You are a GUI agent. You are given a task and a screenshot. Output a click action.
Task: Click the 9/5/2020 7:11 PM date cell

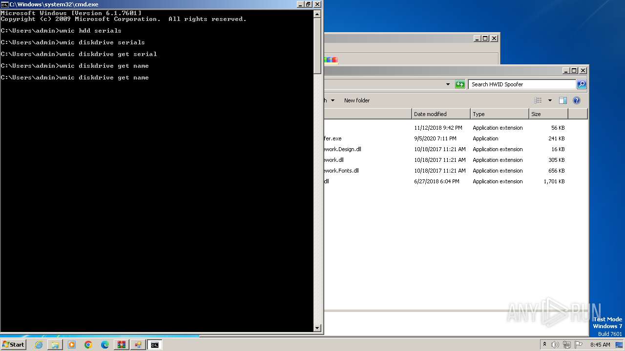435,138
